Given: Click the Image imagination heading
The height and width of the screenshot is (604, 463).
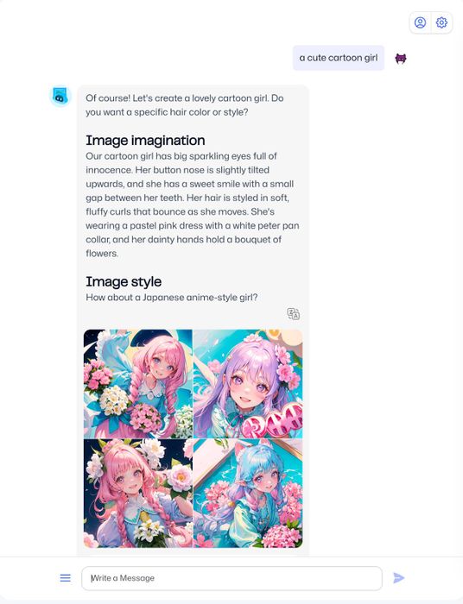Looking at the screenshot, I should (x=145, y=140).
